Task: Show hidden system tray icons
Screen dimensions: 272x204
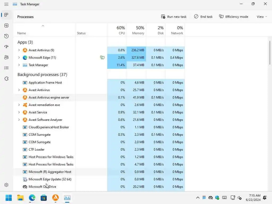Action: 198,198
